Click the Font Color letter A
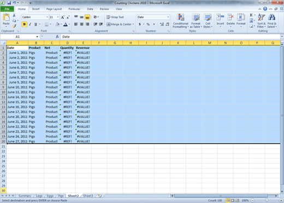Screen dimensions: 284x203 pyautogui.click(x=66, y=24)
